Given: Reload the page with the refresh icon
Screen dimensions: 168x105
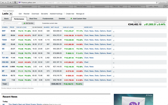Looking at the screenshot, I should (x=157, y=3).
